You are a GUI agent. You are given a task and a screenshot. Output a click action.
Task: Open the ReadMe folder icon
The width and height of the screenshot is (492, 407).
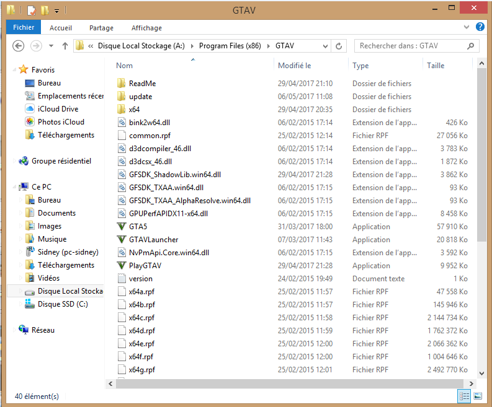point(122,84)
